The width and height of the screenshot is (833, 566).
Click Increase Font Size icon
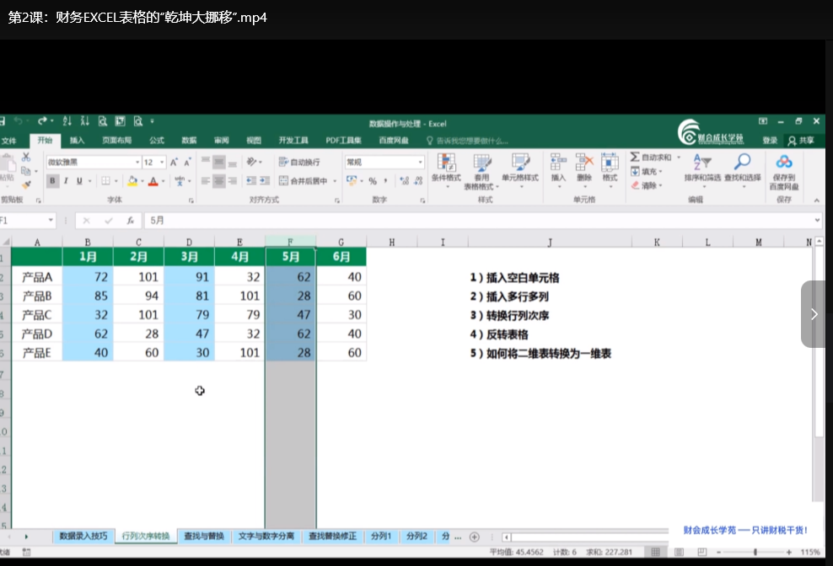pyautogui.click(x=174, y=163)
